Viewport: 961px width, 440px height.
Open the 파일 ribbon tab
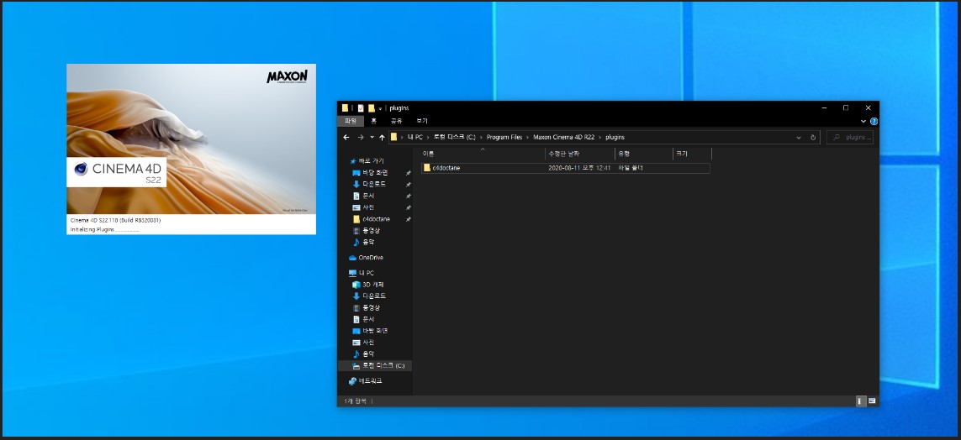(x=350, y=121)
